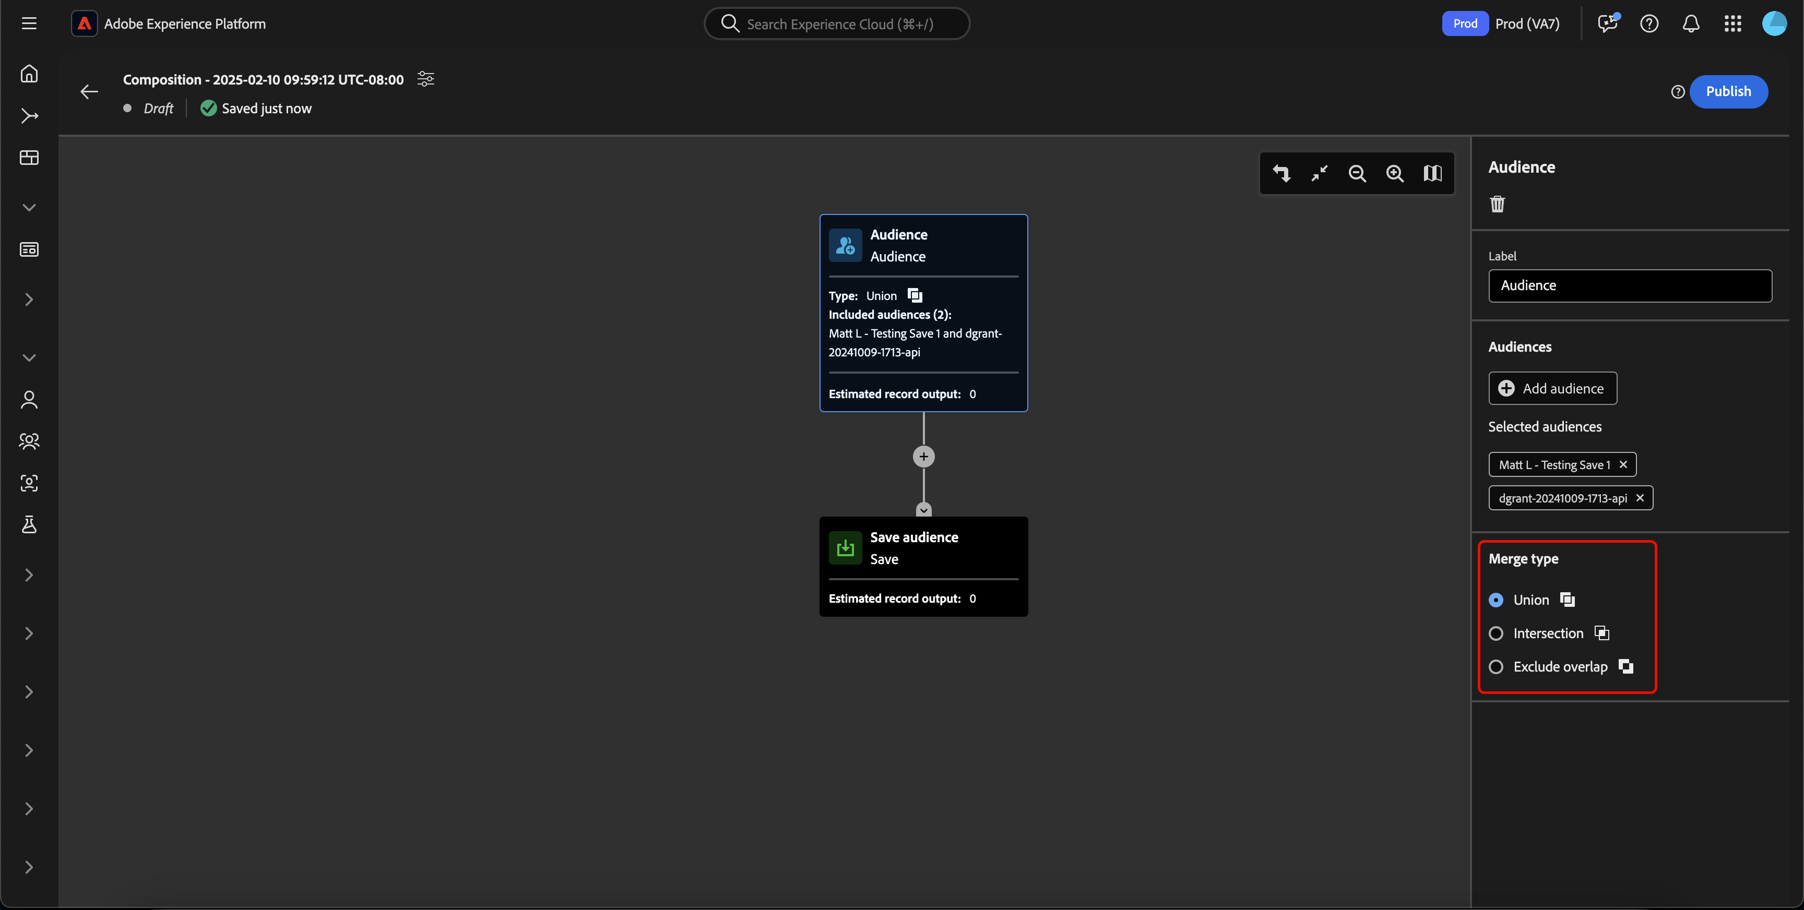Click the Label text field
Screen dimensions: 1804x910
coord(1630,285)
